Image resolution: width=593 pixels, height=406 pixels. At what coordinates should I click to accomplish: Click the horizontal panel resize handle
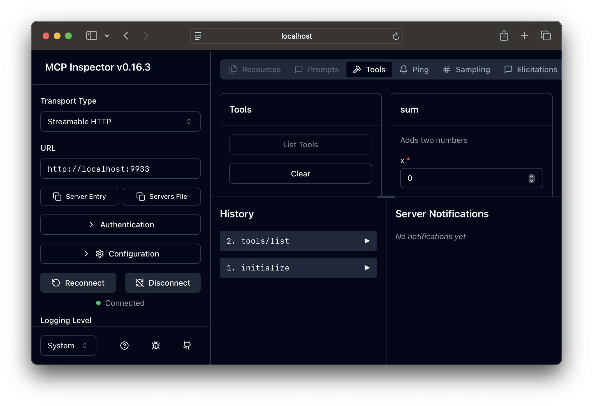(386, 197)
